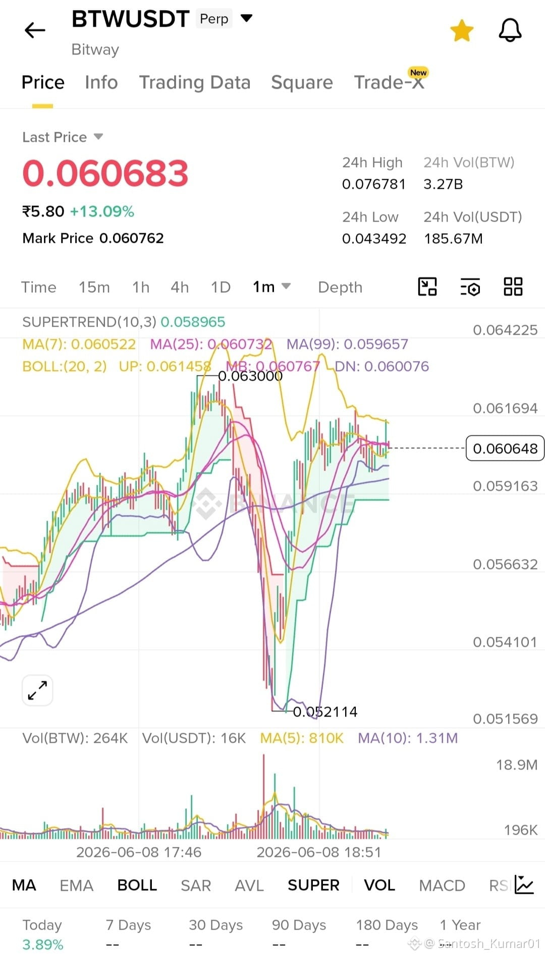The height and width of the screenshot is (956, 545).
Task: Switch chart to 1D interval
Action: point(221,287)
